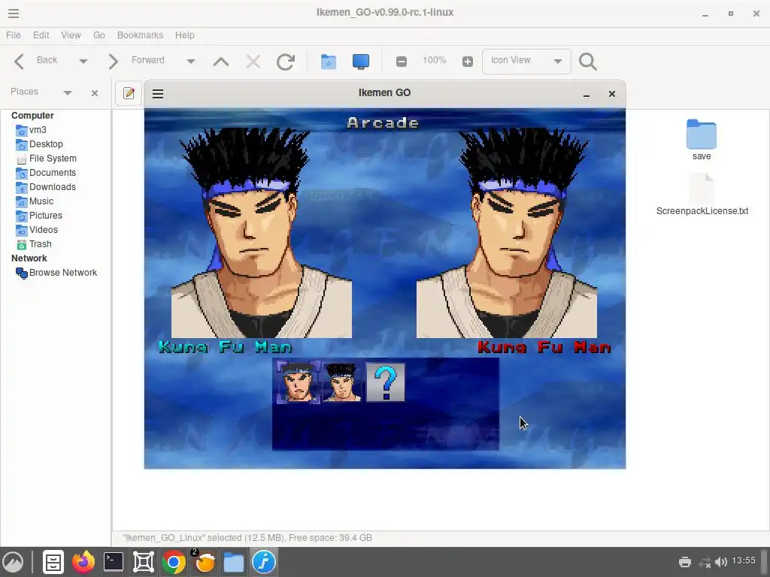Select Pictures in Places sidebar
770x577 pixels.
point(45,216)
